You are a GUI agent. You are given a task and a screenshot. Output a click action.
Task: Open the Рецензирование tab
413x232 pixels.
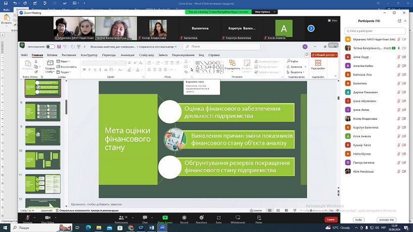[183, 55]
